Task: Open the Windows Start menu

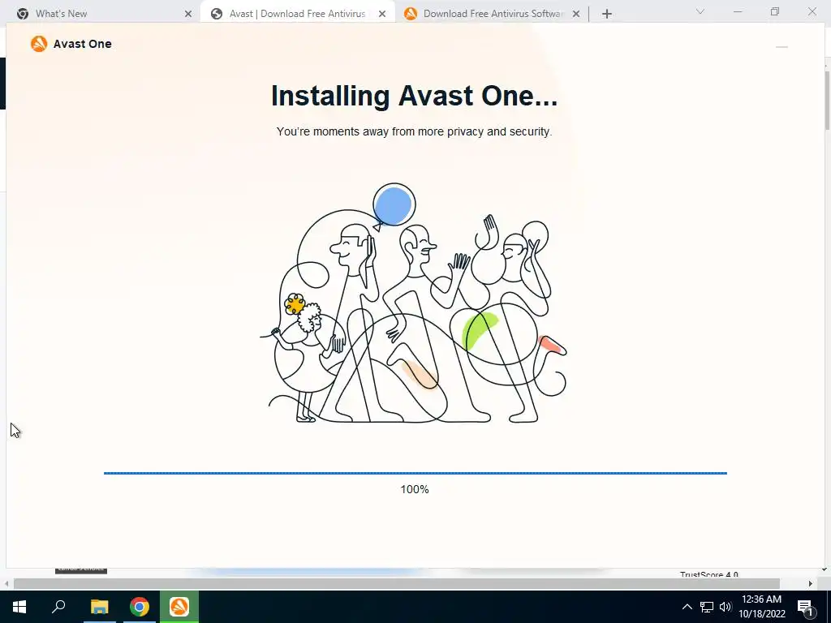Action: tap(19, 607)
